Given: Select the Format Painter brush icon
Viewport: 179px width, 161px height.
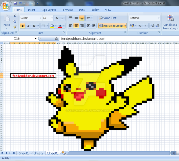Looking at the screenshot, I should (15, 27).
